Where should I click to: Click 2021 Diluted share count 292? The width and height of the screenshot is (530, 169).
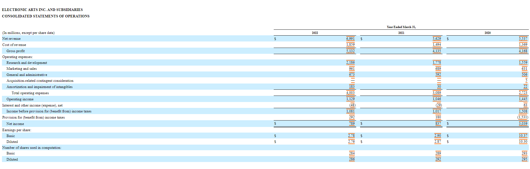[438, 159]
